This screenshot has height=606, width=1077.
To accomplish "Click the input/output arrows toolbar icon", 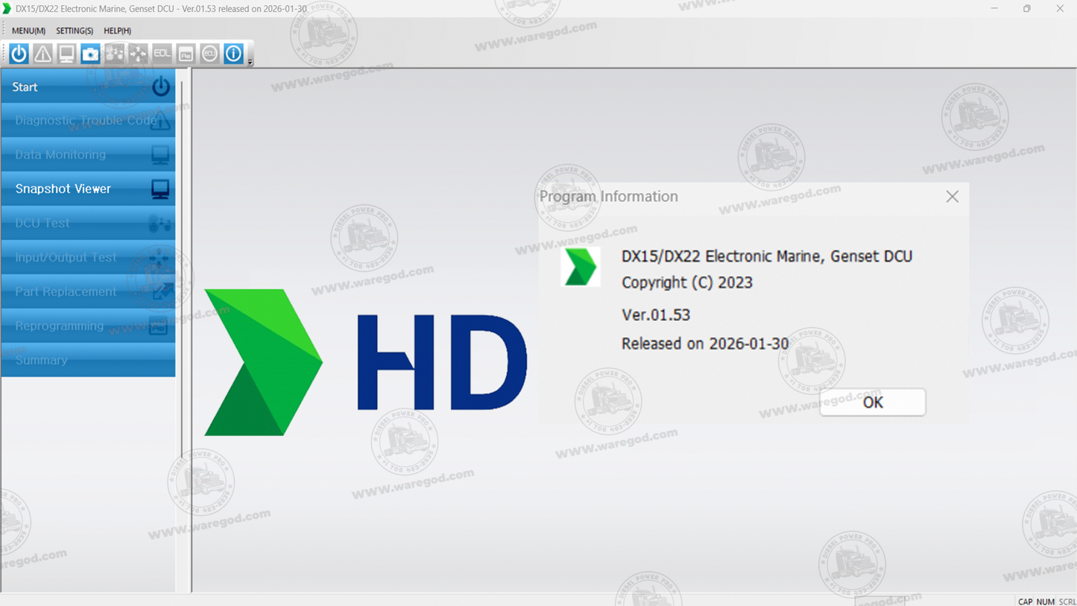I will [138, 54].
